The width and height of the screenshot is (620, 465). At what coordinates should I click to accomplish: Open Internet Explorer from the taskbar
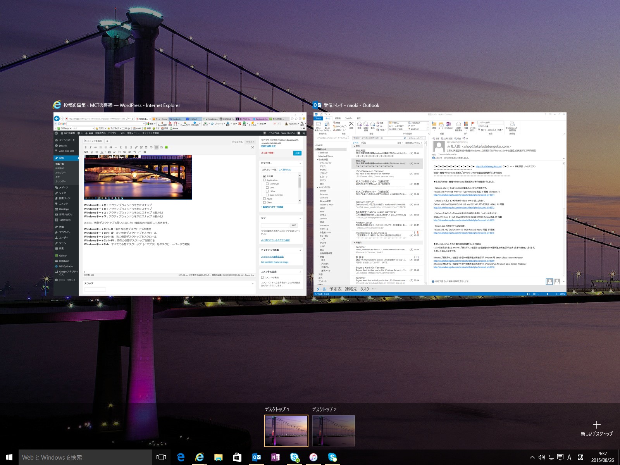click(200, 457)
